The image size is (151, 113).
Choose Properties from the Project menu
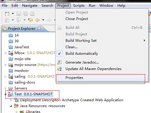[x=102, y=78]
